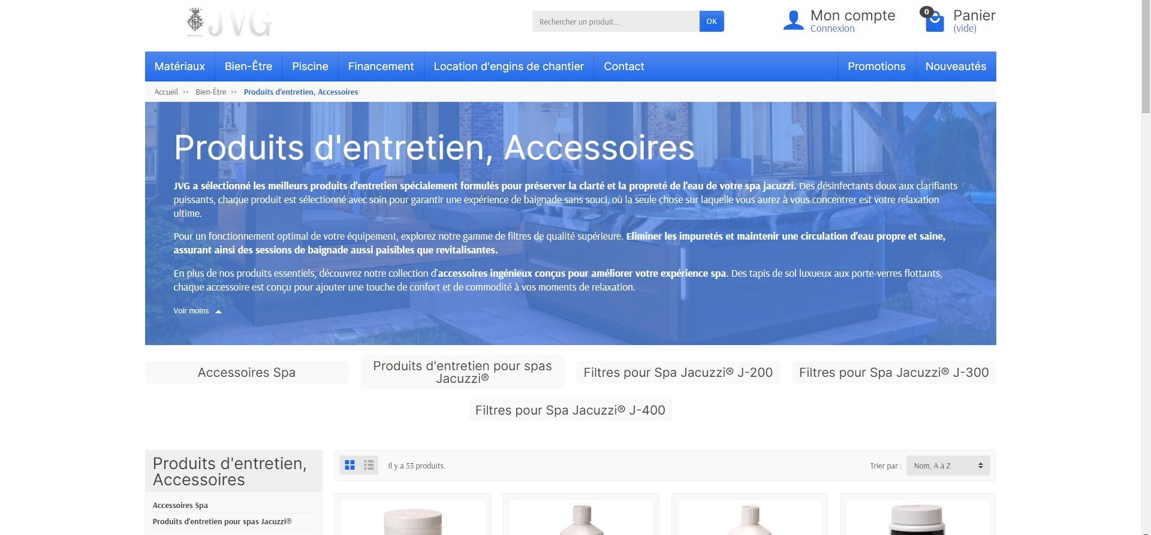
Task: Go to Nouveautés page
Action: 956,67
